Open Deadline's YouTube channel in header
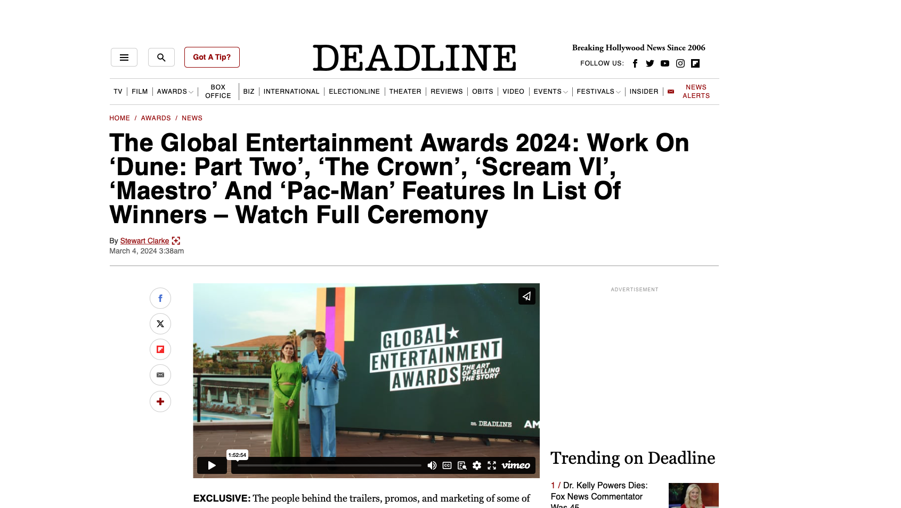 click(x=665, y=63)
